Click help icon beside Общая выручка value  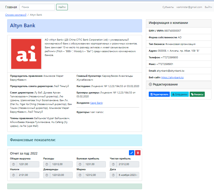click(14, 164)
